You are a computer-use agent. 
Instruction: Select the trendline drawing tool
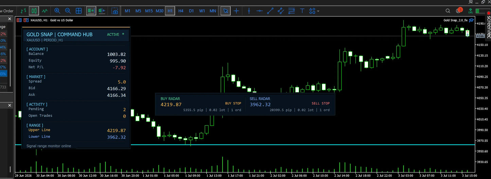pos(270,11)
